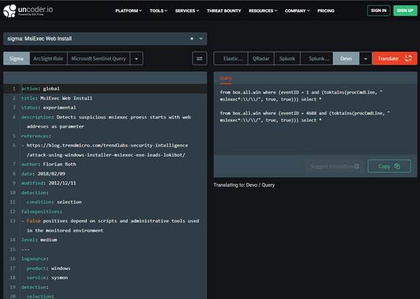The height and width of the screenshot is (299, 420).
Task: Open the Pricing page
Action: 326,11
